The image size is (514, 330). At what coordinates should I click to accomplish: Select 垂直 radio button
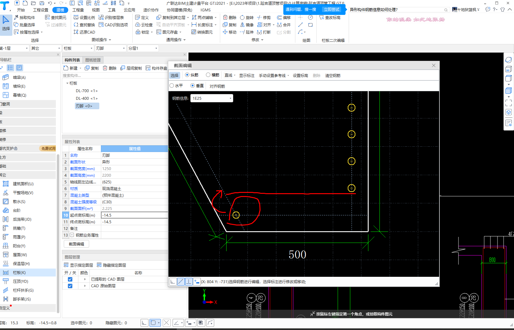193,86
